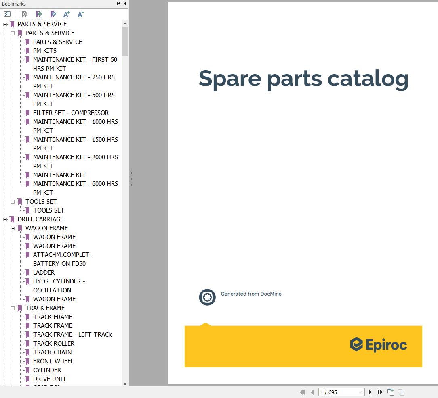Click the bookmark icon beside FRONT WHEEL

(x=27, y=361)
